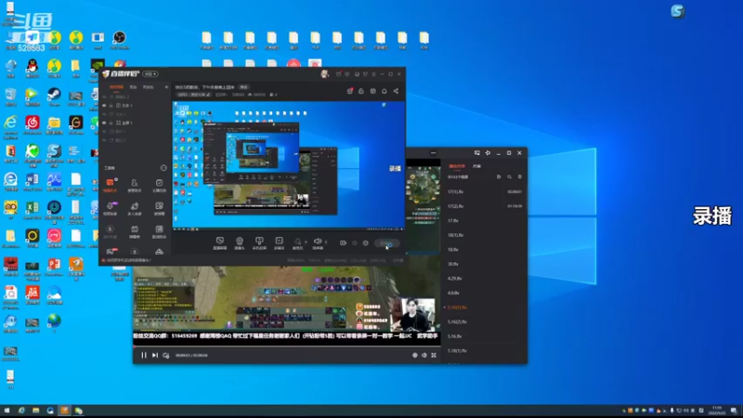Open File Explorer from taskbar
743x418 pixels.
pyautogui.click(x=35, y=411)
